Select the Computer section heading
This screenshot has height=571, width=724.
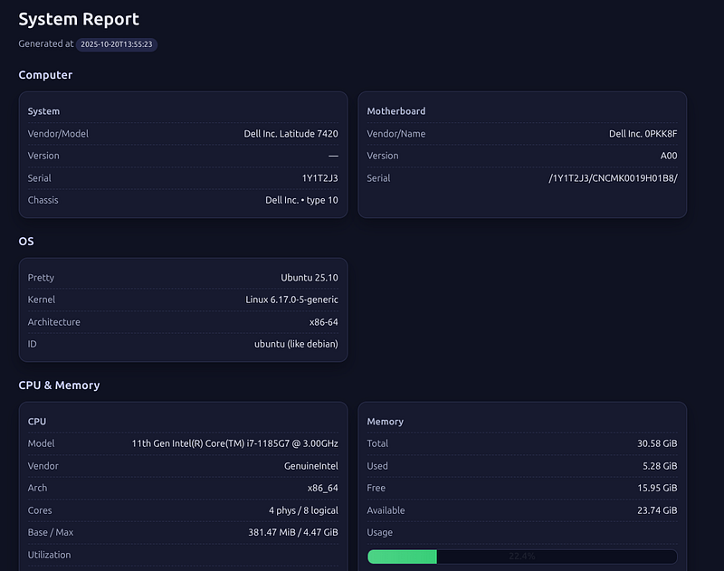(45, 75)
